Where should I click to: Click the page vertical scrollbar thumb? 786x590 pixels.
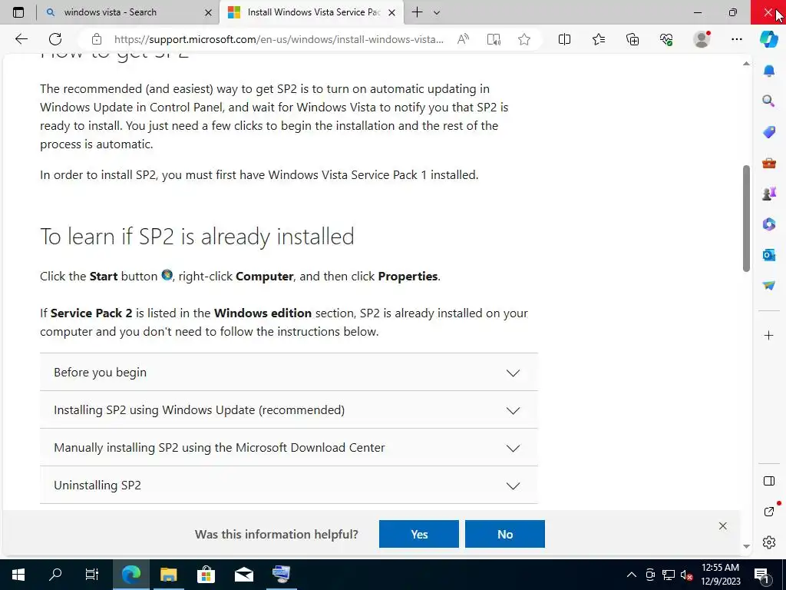coord(746,218)
